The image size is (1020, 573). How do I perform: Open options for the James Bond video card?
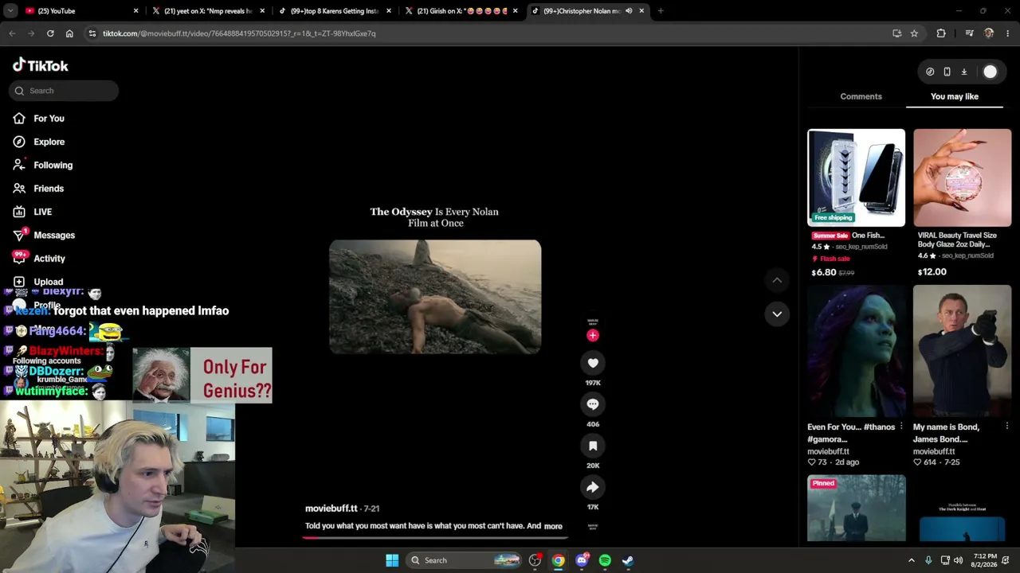point(1007,427)
